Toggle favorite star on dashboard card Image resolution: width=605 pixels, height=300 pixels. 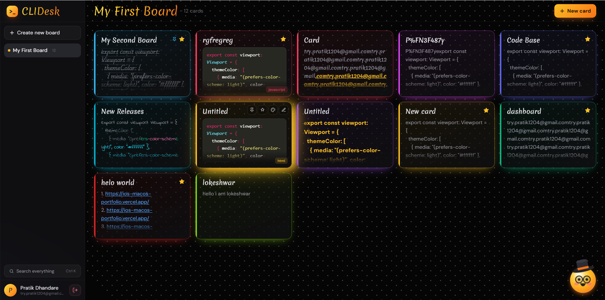pos(588,110)
